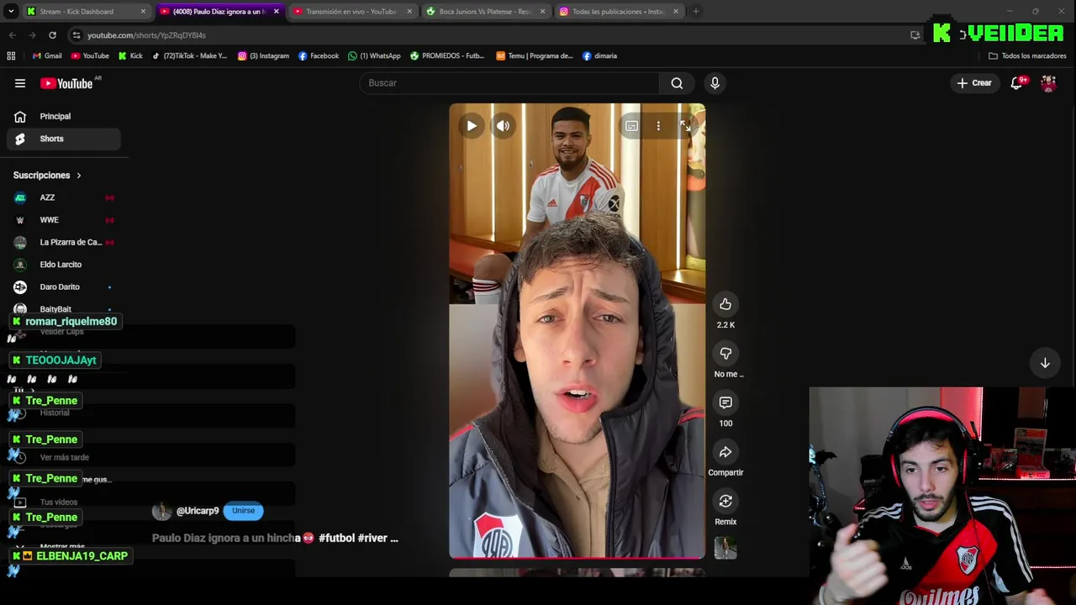Screen dimensions: 1076x605
Task: Play the Short video
Action: click(x=472, y=126)
